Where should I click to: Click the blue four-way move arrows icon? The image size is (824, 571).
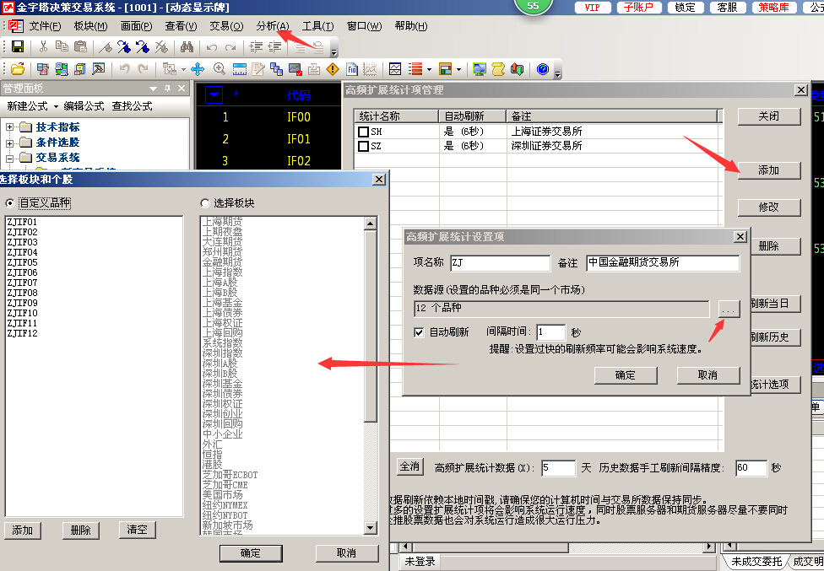pos(198,69)
